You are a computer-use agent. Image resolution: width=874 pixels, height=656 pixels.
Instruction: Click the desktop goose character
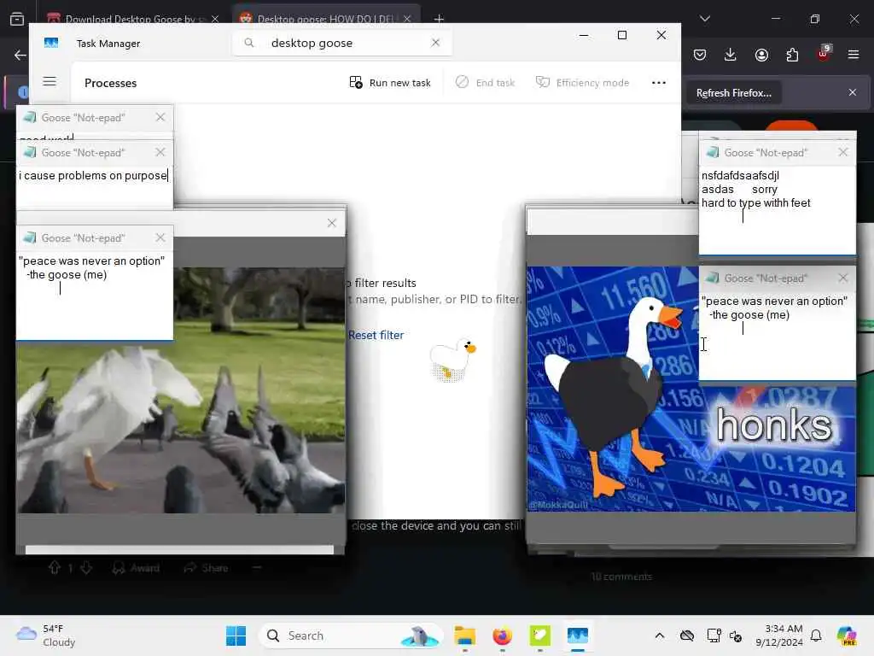pos(452,360)
